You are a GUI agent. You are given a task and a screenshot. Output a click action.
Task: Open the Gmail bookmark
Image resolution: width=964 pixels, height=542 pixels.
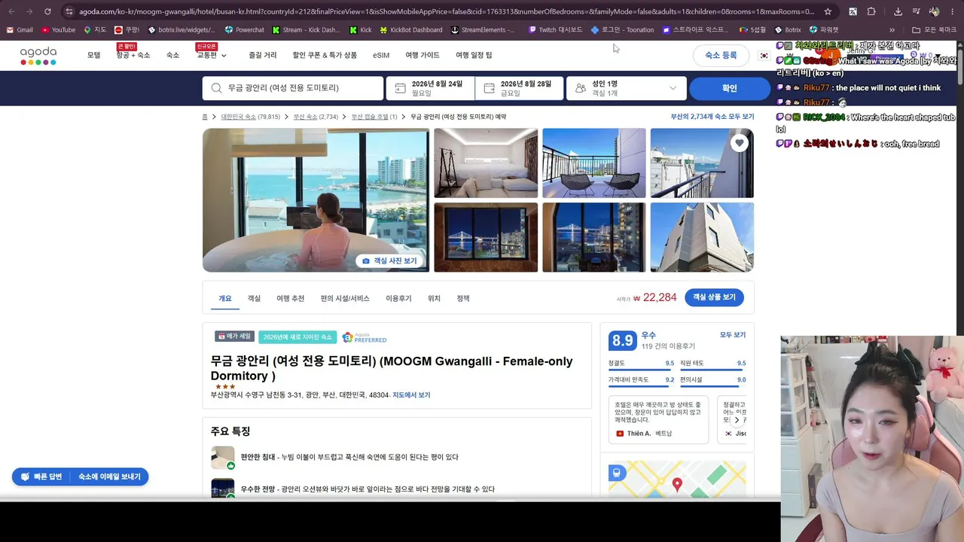(19, 30)
